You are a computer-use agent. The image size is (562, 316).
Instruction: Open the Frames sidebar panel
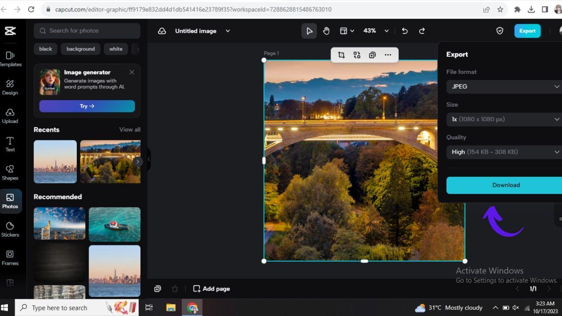[x=10, y=258]
